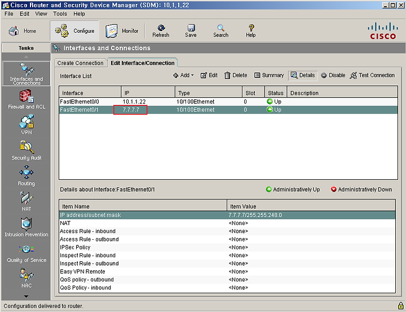This screenshot has width=406, height=312.
Task: Click the Type column header
Action: (209, 93)
